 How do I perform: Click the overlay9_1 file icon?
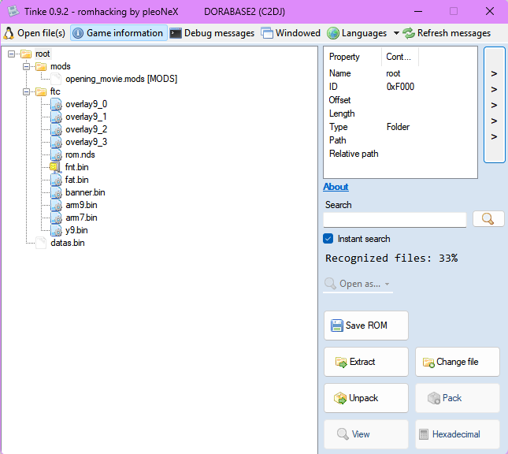click(x=56, y=117)
